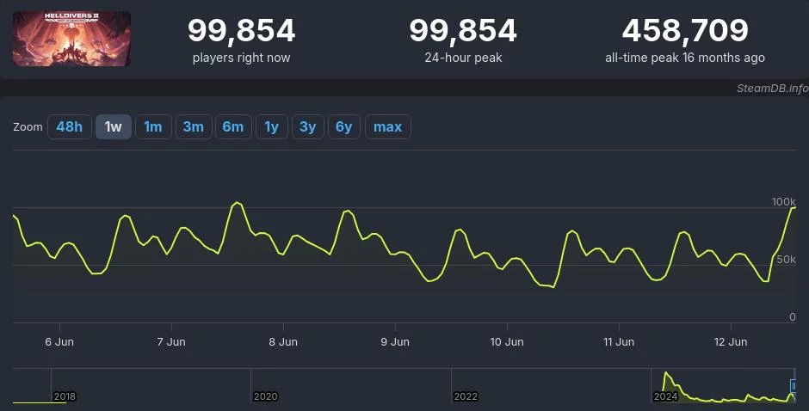Click the 'players right now' caption
Viewport: 809px width, 411px height.
tap(242, 58)
